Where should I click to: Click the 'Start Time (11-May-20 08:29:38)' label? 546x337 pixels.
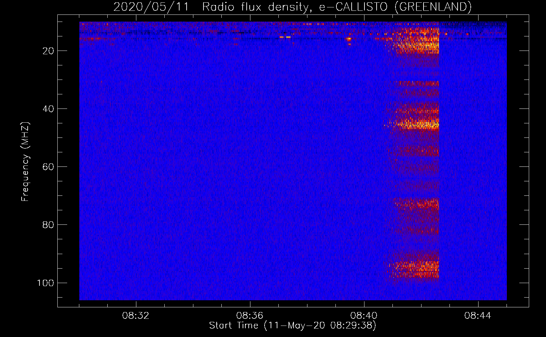[x=293, y=326]
